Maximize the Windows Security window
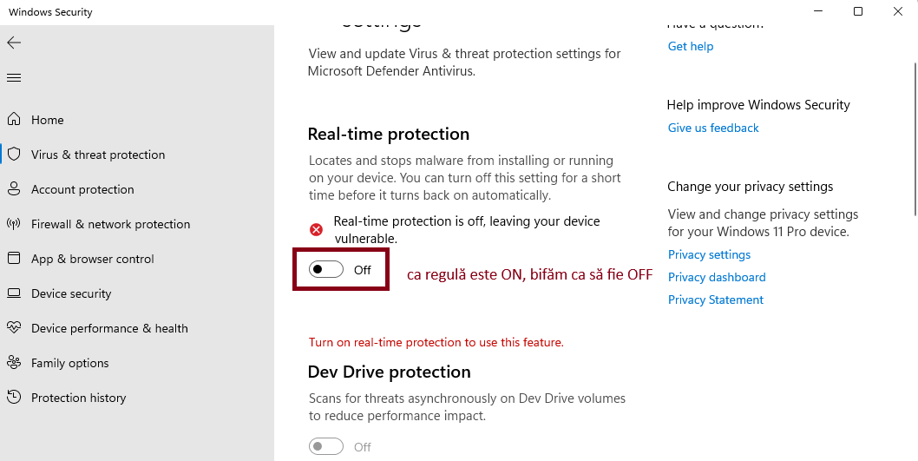The height and width of the screenshot is (461, 918). pos(858,12)
